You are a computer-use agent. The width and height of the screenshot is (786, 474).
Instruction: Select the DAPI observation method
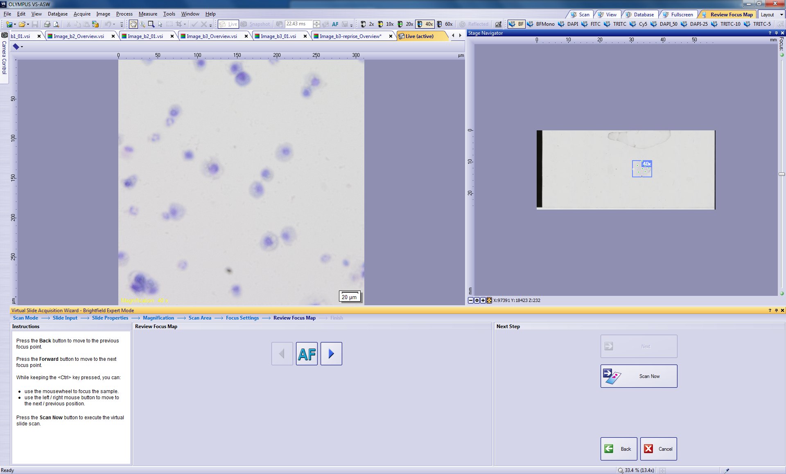(x=569, y=24)
